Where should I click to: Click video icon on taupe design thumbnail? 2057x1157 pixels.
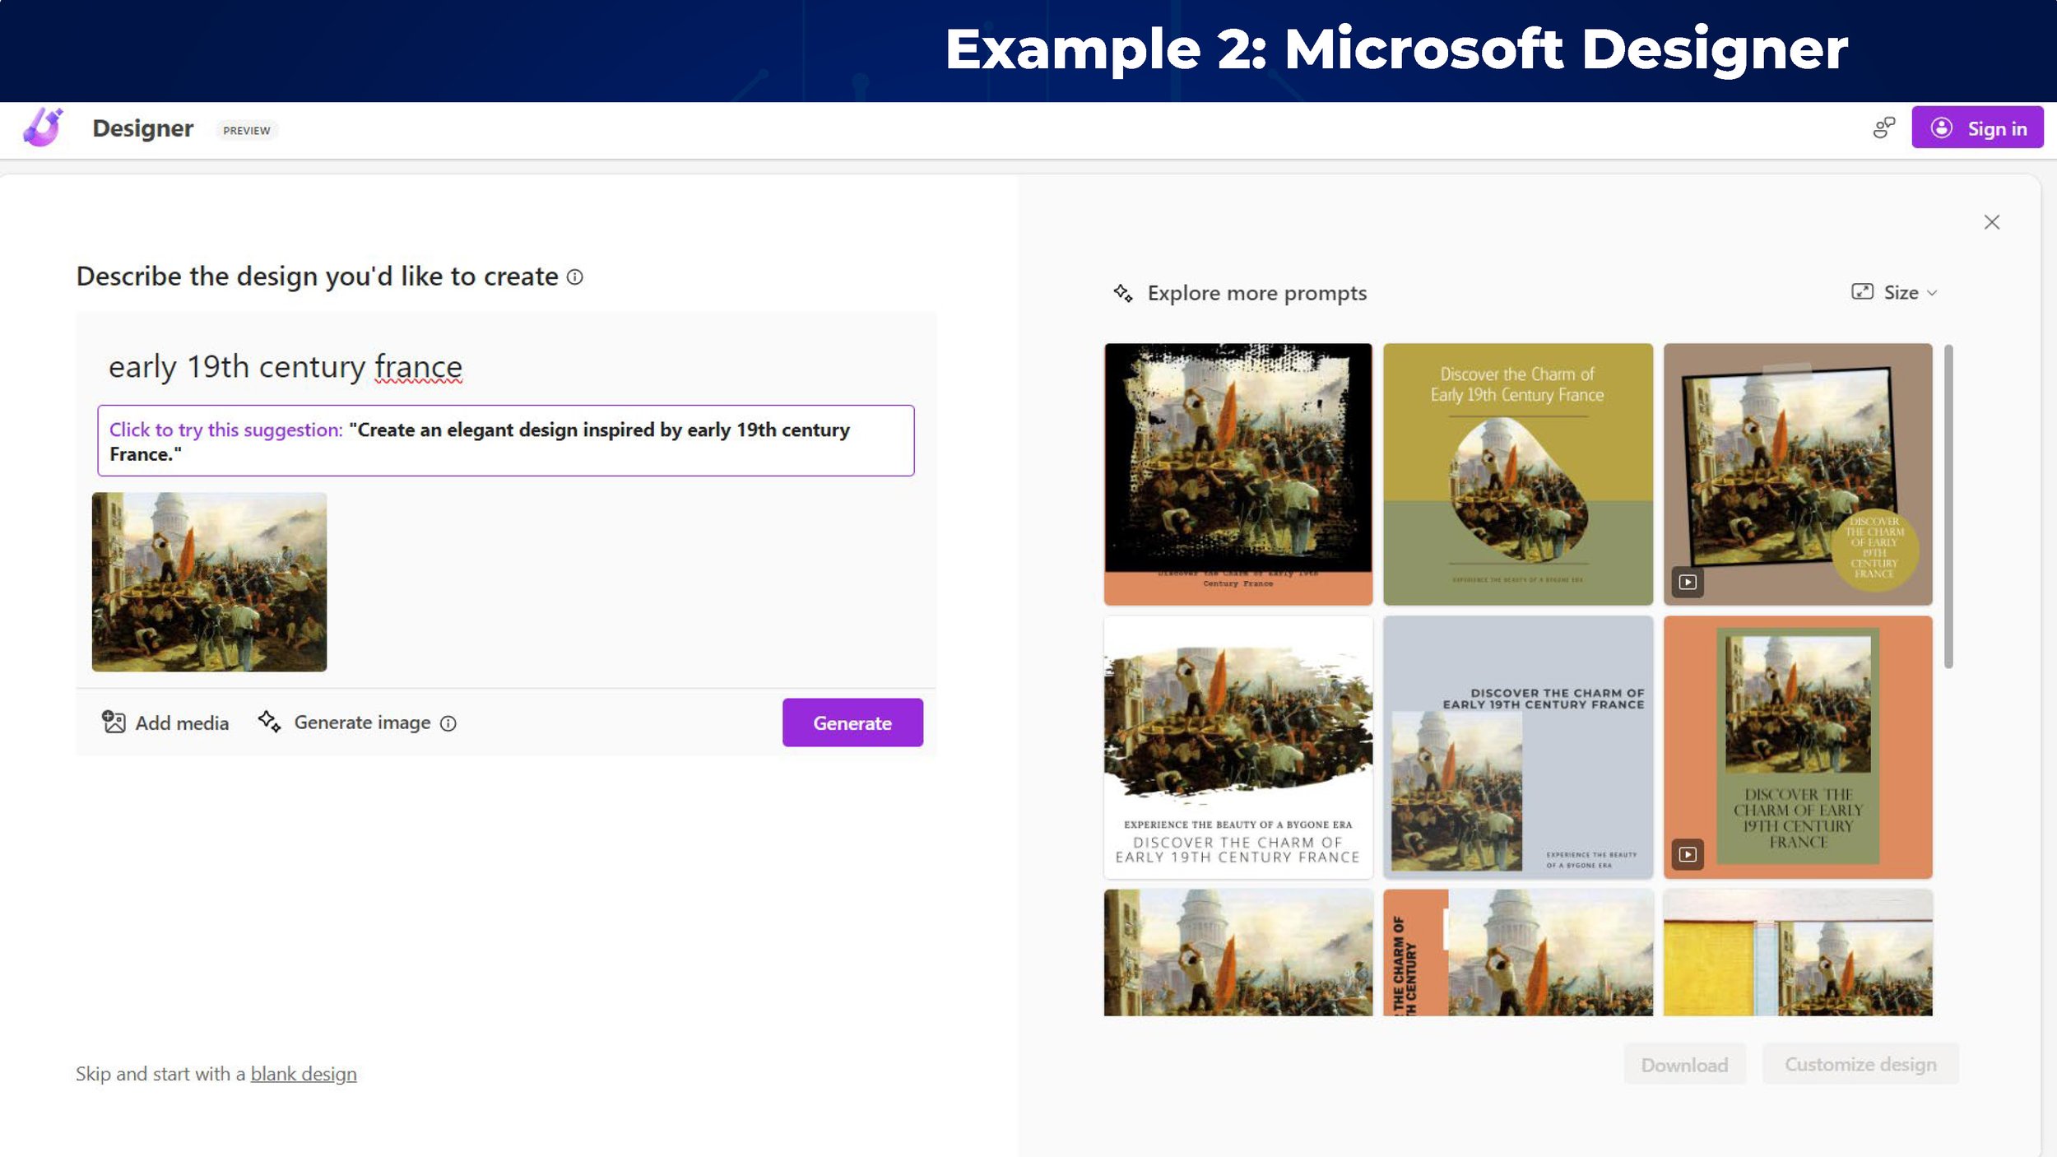[x=1688, y=582]
